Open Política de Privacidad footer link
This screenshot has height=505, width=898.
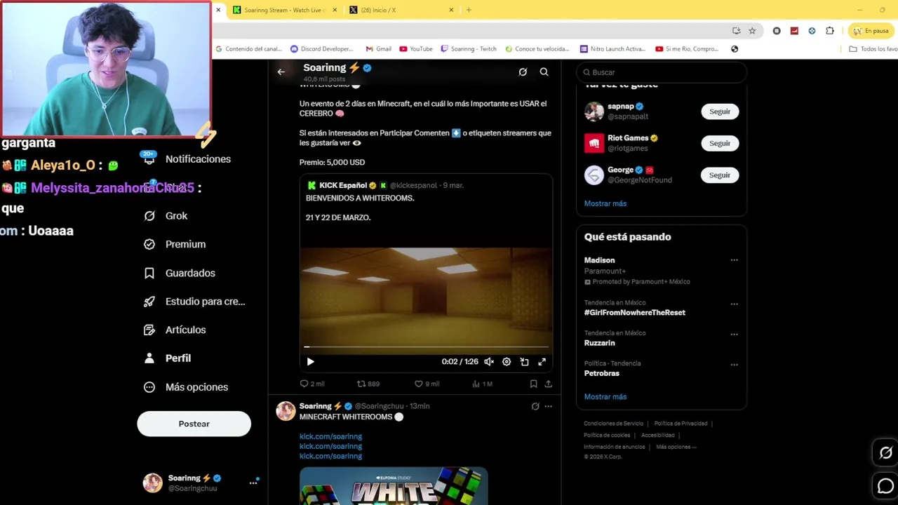(x=681, y=424)
